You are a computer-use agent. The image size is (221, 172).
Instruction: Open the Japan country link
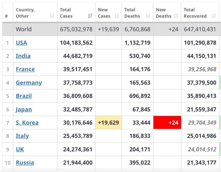(x=24, y=110)
